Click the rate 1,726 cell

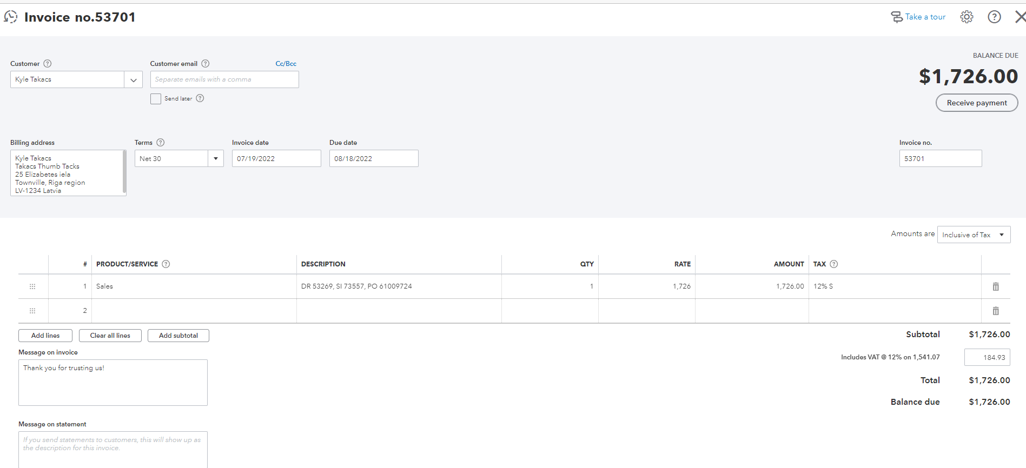(x=647, y=286)
